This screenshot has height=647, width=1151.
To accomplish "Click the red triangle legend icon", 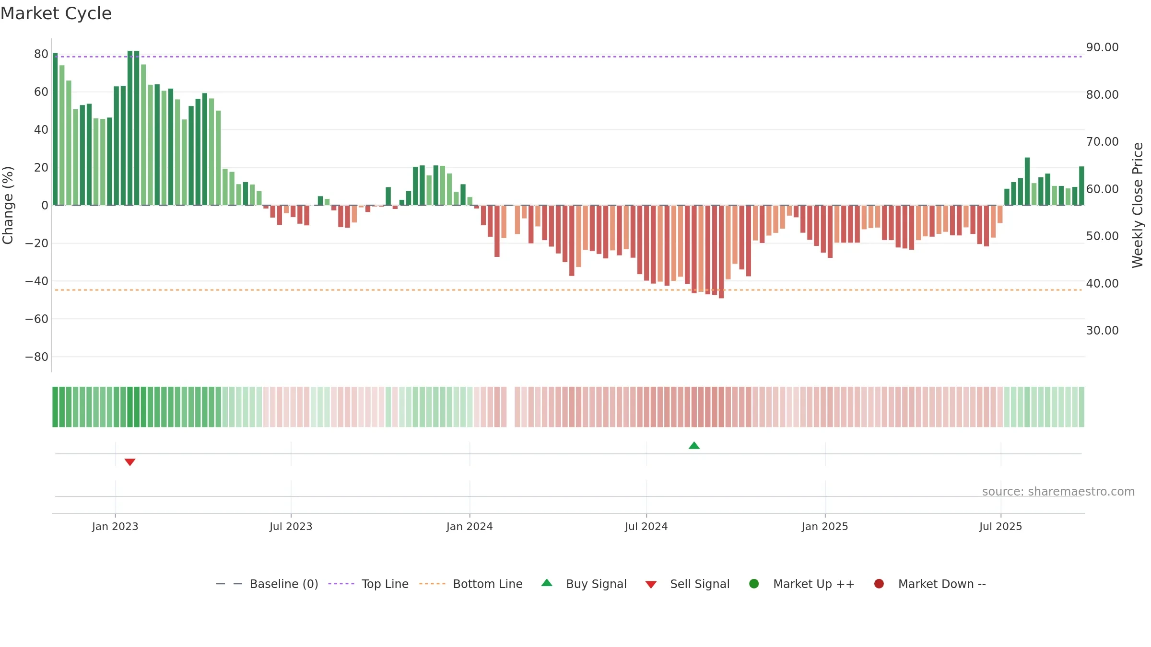I will 651,585.
